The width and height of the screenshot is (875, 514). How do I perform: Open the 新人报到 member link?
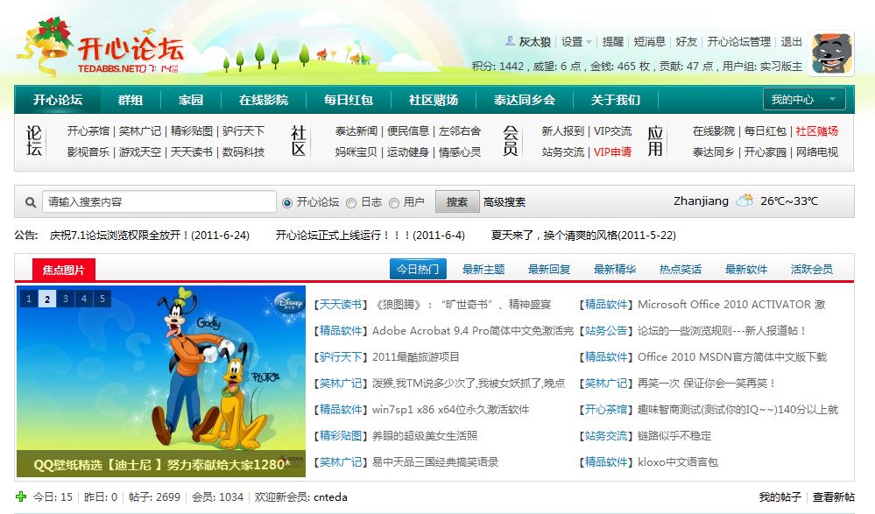pos(562,130)
